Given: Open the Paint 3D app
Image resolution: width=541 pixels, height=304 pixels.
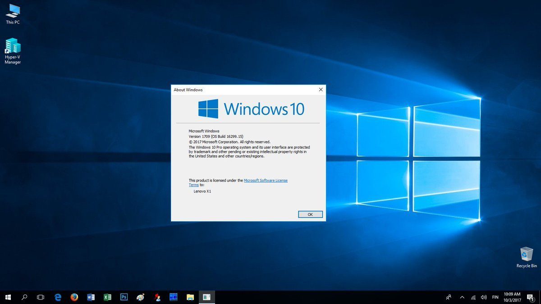Looking at the screenshot, I should 140,297.
